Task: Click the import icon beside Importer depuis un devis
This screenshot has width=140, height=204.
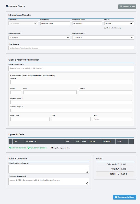Action: click(52, 148)
